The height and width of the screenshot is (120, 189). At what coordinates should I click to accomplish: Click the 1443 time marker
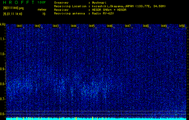56,26
